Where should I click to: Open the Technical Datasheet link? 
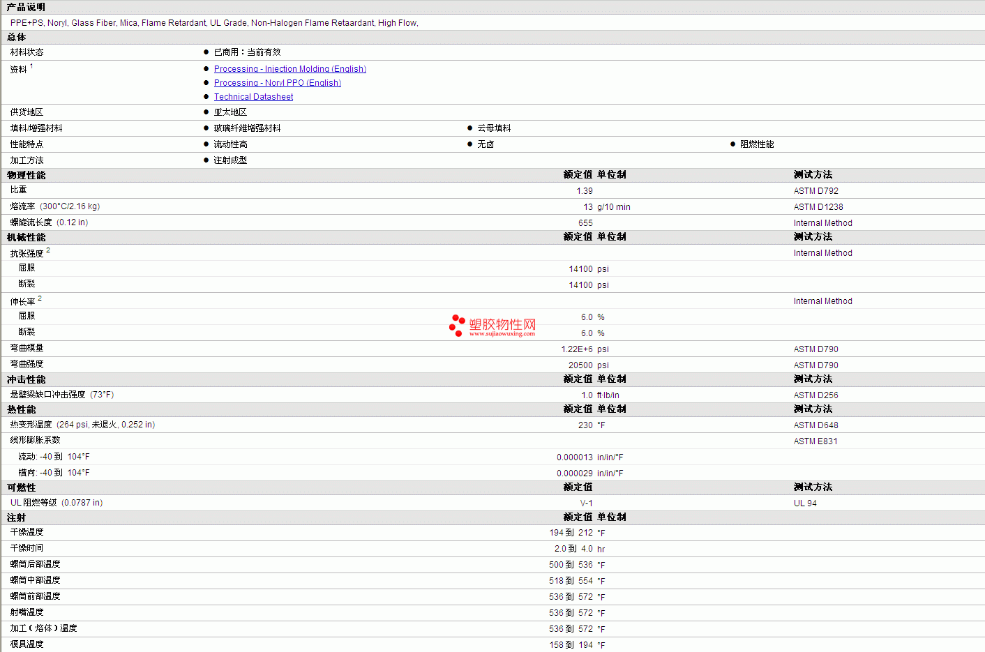(x=253, y=97)
